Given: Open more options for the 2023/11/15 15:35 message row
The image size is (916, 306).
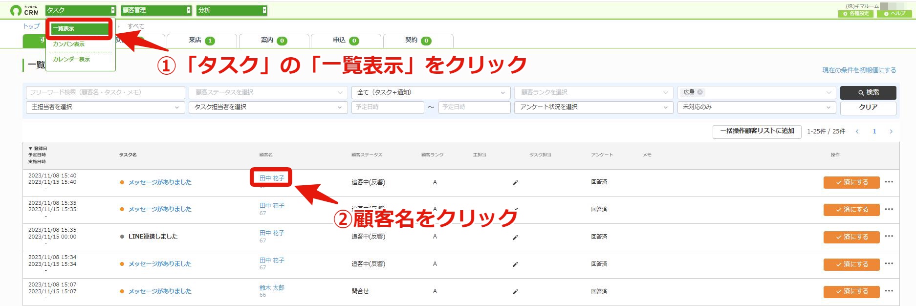Looking at the screenshot, I should [x=889, y=209].
